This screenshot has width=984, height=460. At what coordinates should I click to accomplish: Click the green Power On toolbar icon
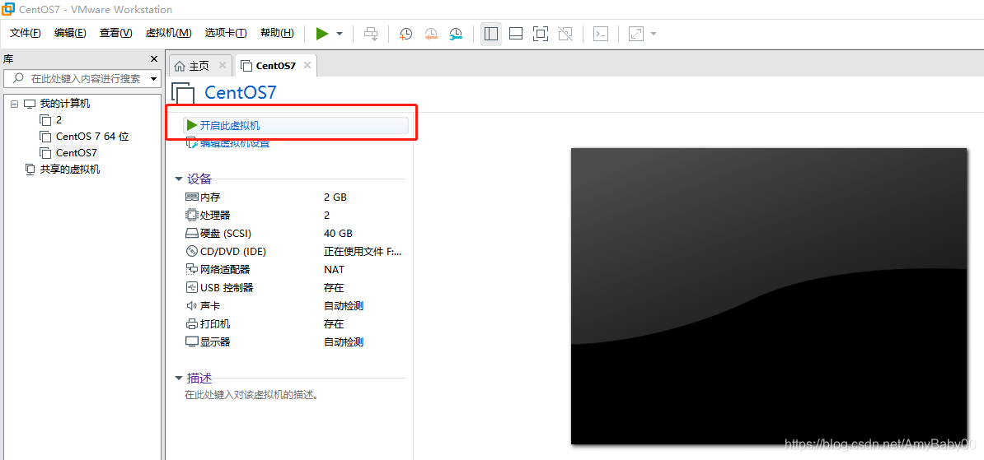(322, 34)
